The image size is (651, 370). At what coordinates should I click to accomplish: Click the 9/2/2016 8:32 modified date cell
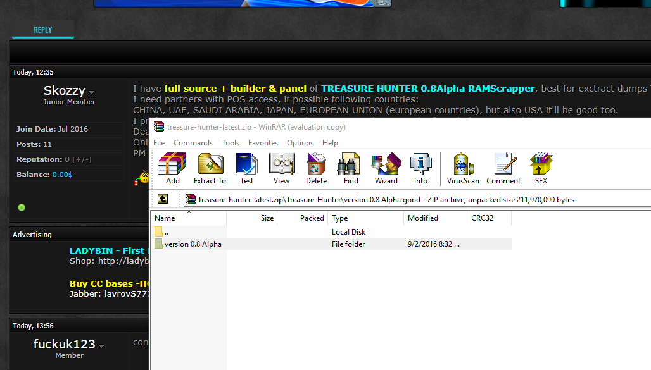(433, 244)
